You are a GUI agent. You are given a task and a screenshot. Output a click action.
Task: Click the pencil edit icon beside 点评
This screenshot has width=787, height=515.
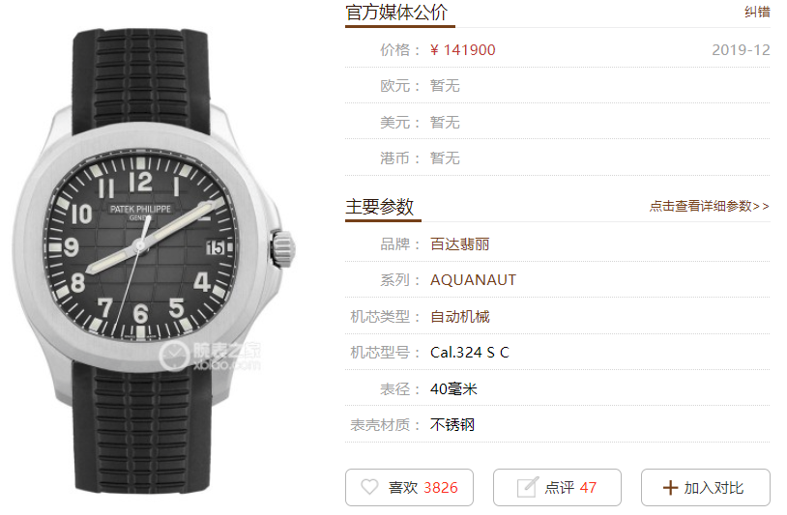click(x=528, y=487)
